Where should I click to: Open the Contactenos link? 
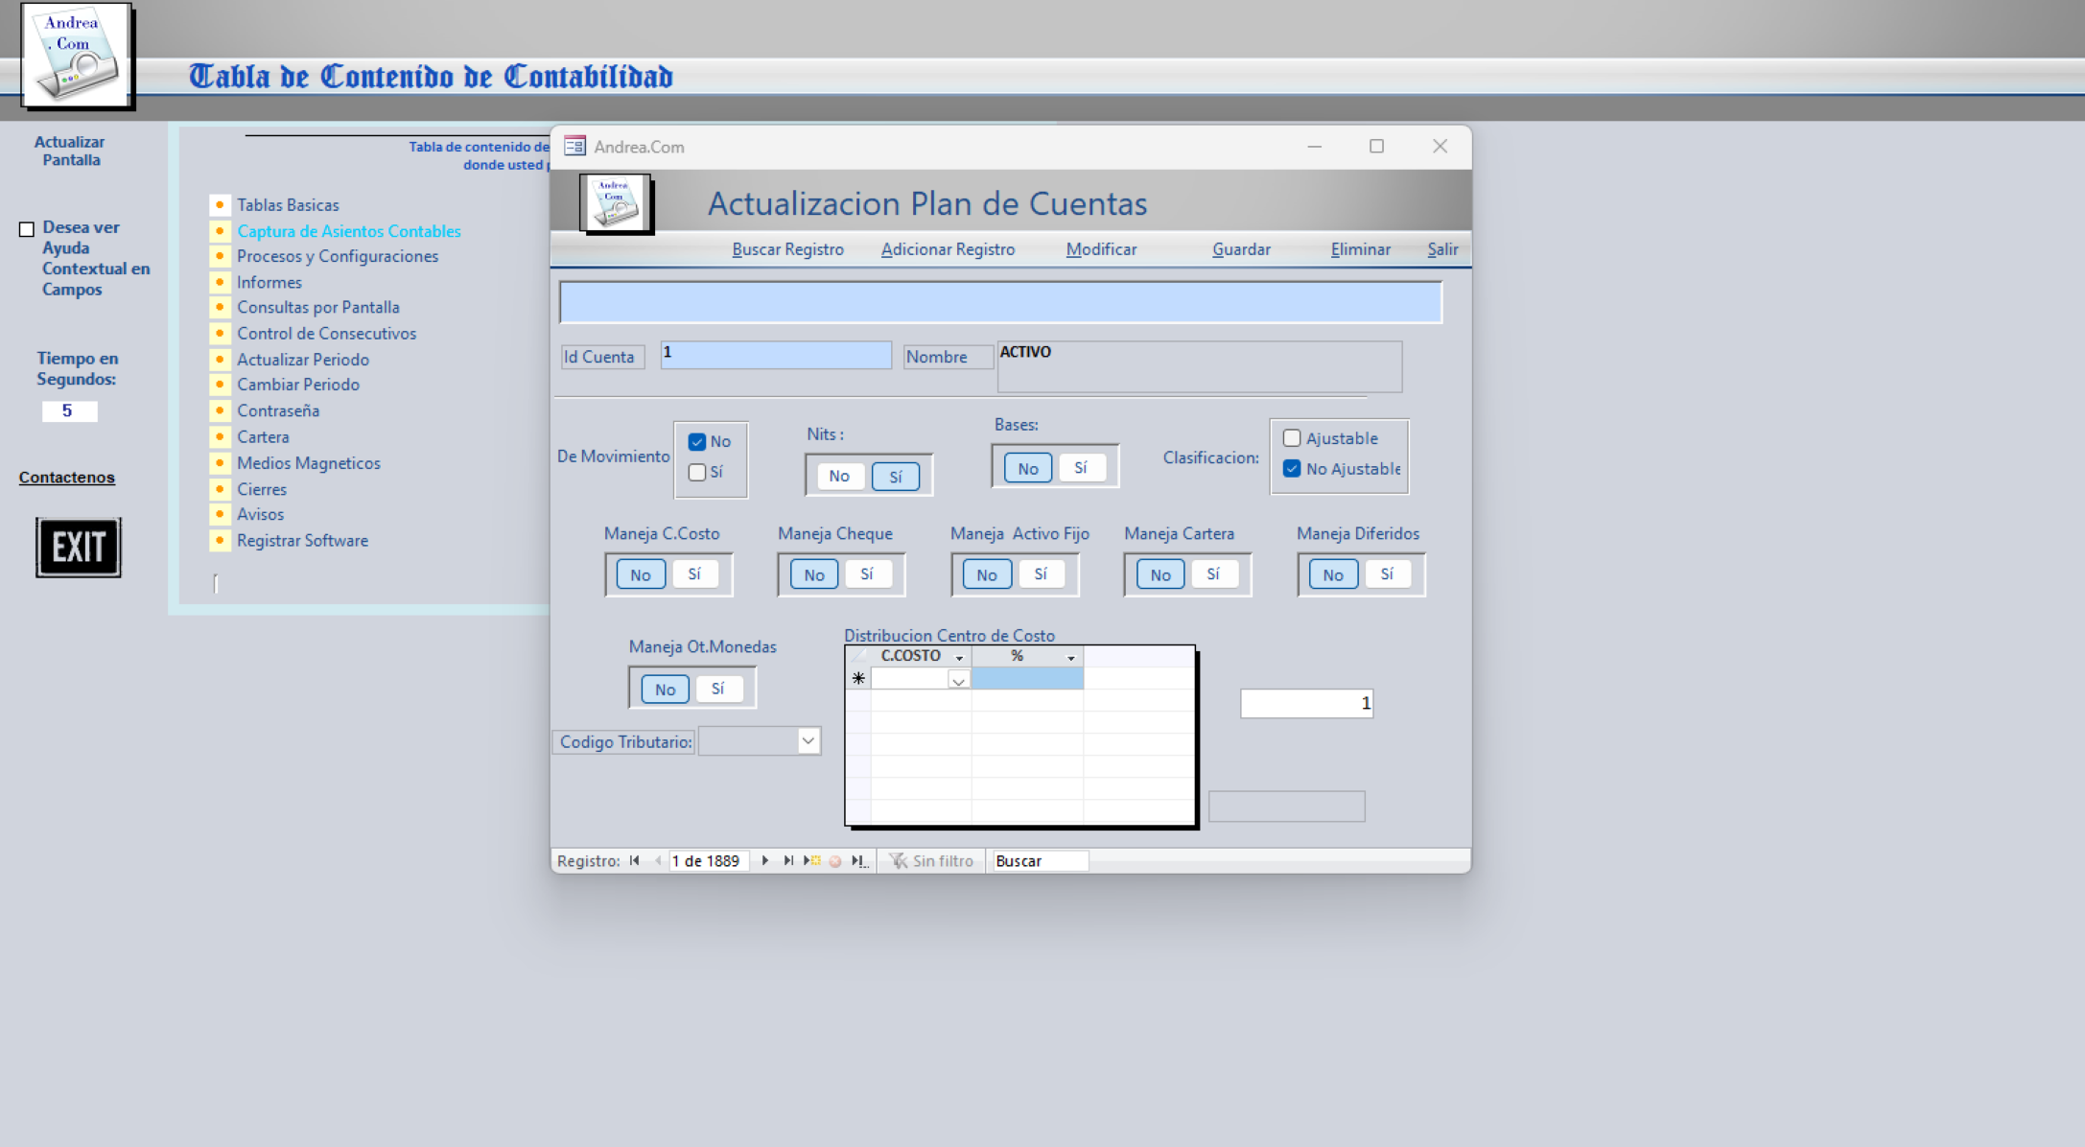point(67,477)
